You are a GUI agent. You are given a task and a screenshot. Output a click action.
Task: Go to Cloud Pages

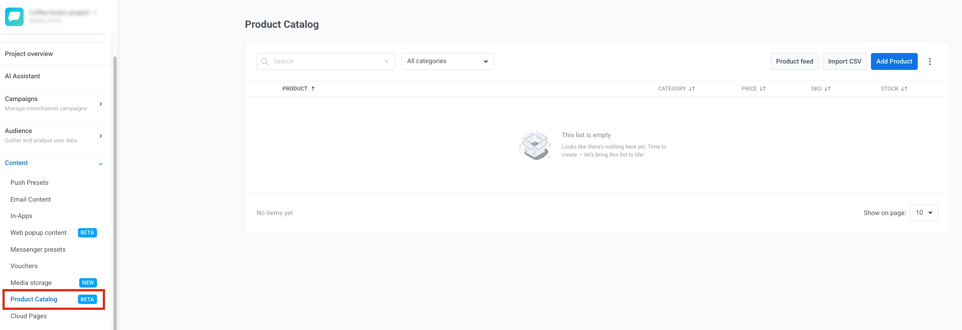(29, 316)
